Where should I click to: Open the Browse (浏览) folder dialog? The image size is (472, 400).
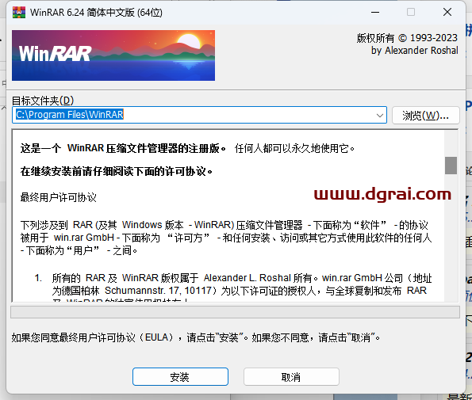pyautogui.click(x=426, y=115)
